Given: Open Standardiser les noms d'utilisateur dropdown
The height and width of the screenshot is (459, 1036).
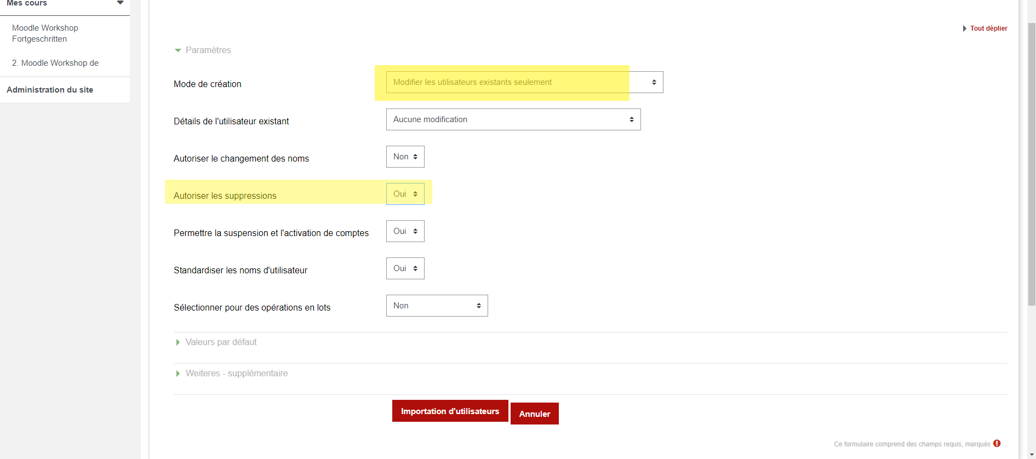Looking at the screenshot, I should coord(405,268).
